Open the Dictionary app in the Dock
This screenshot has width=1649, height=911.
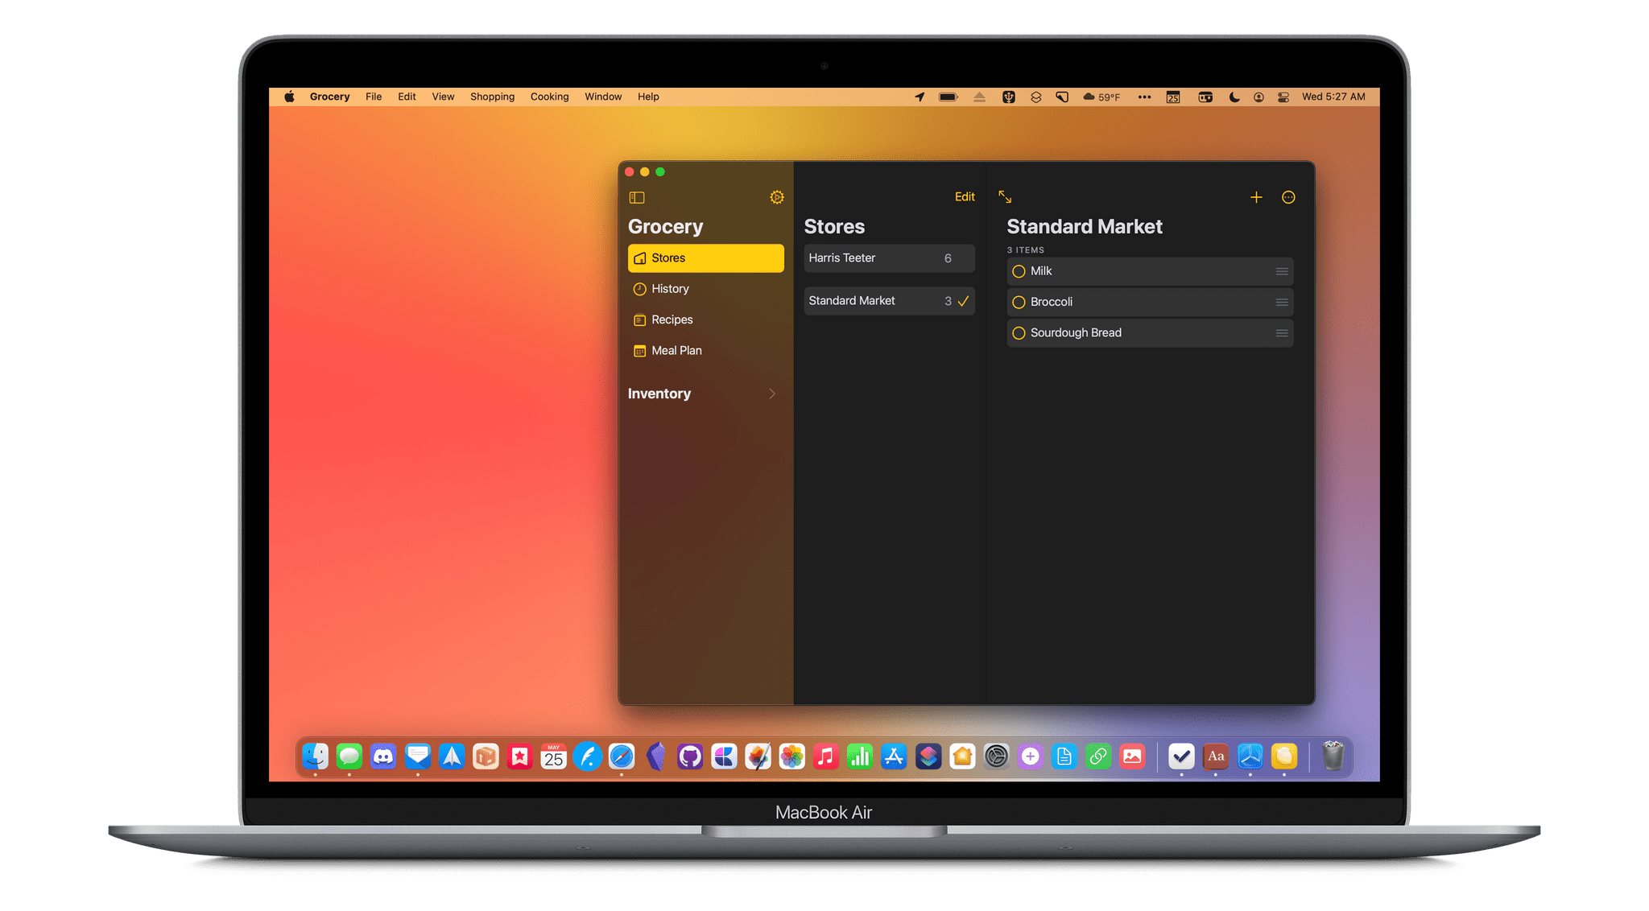[1216, 756]
